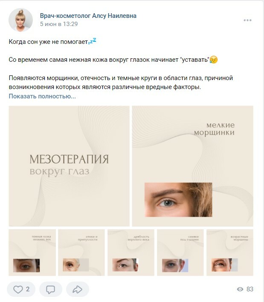Open the three-dot post options menu

(247, 20)
